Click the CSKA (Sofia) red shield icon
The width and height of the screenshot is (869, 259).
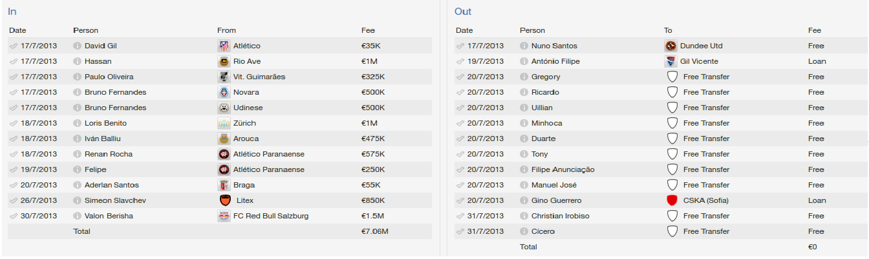[672, 200]
